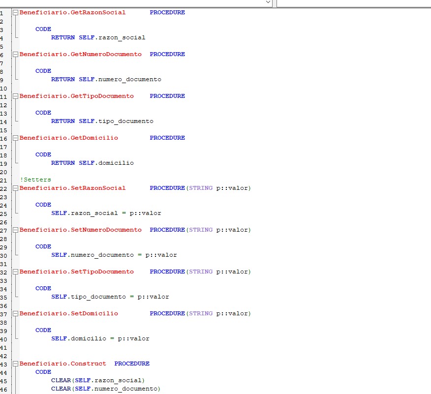
Task: Collapse the Beneficiario.SetDomicilio procedure
Action: pyautogui.click(x=15, y=313)
